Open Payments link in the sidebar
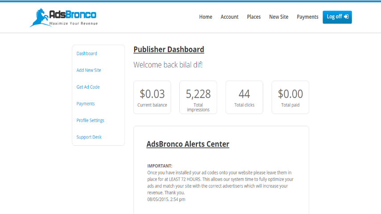The height and width of the screenshot is (214, 381). 86,104
